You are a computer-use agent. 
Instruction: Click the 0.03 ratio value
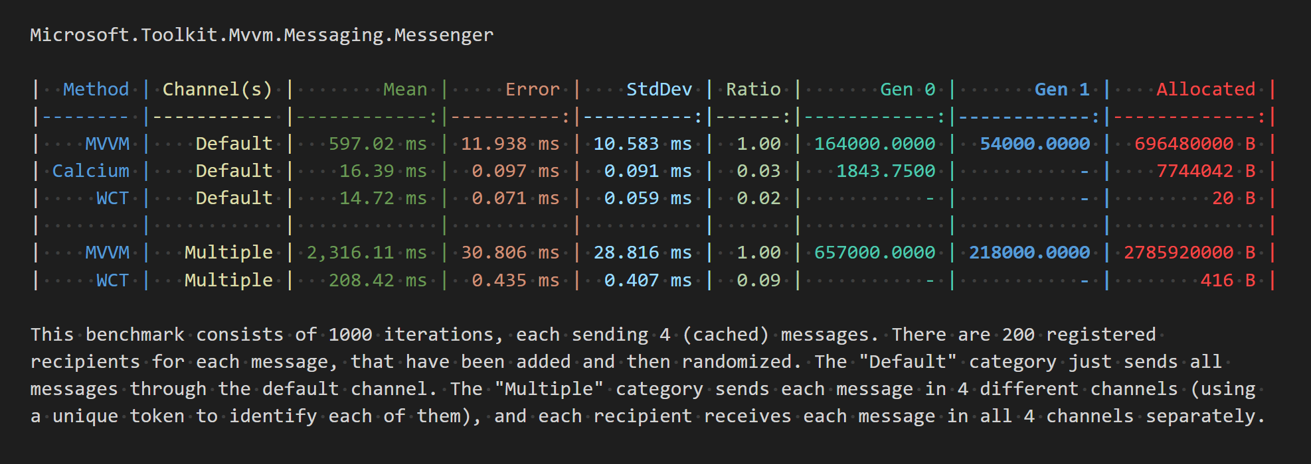(x=759, y=171)
